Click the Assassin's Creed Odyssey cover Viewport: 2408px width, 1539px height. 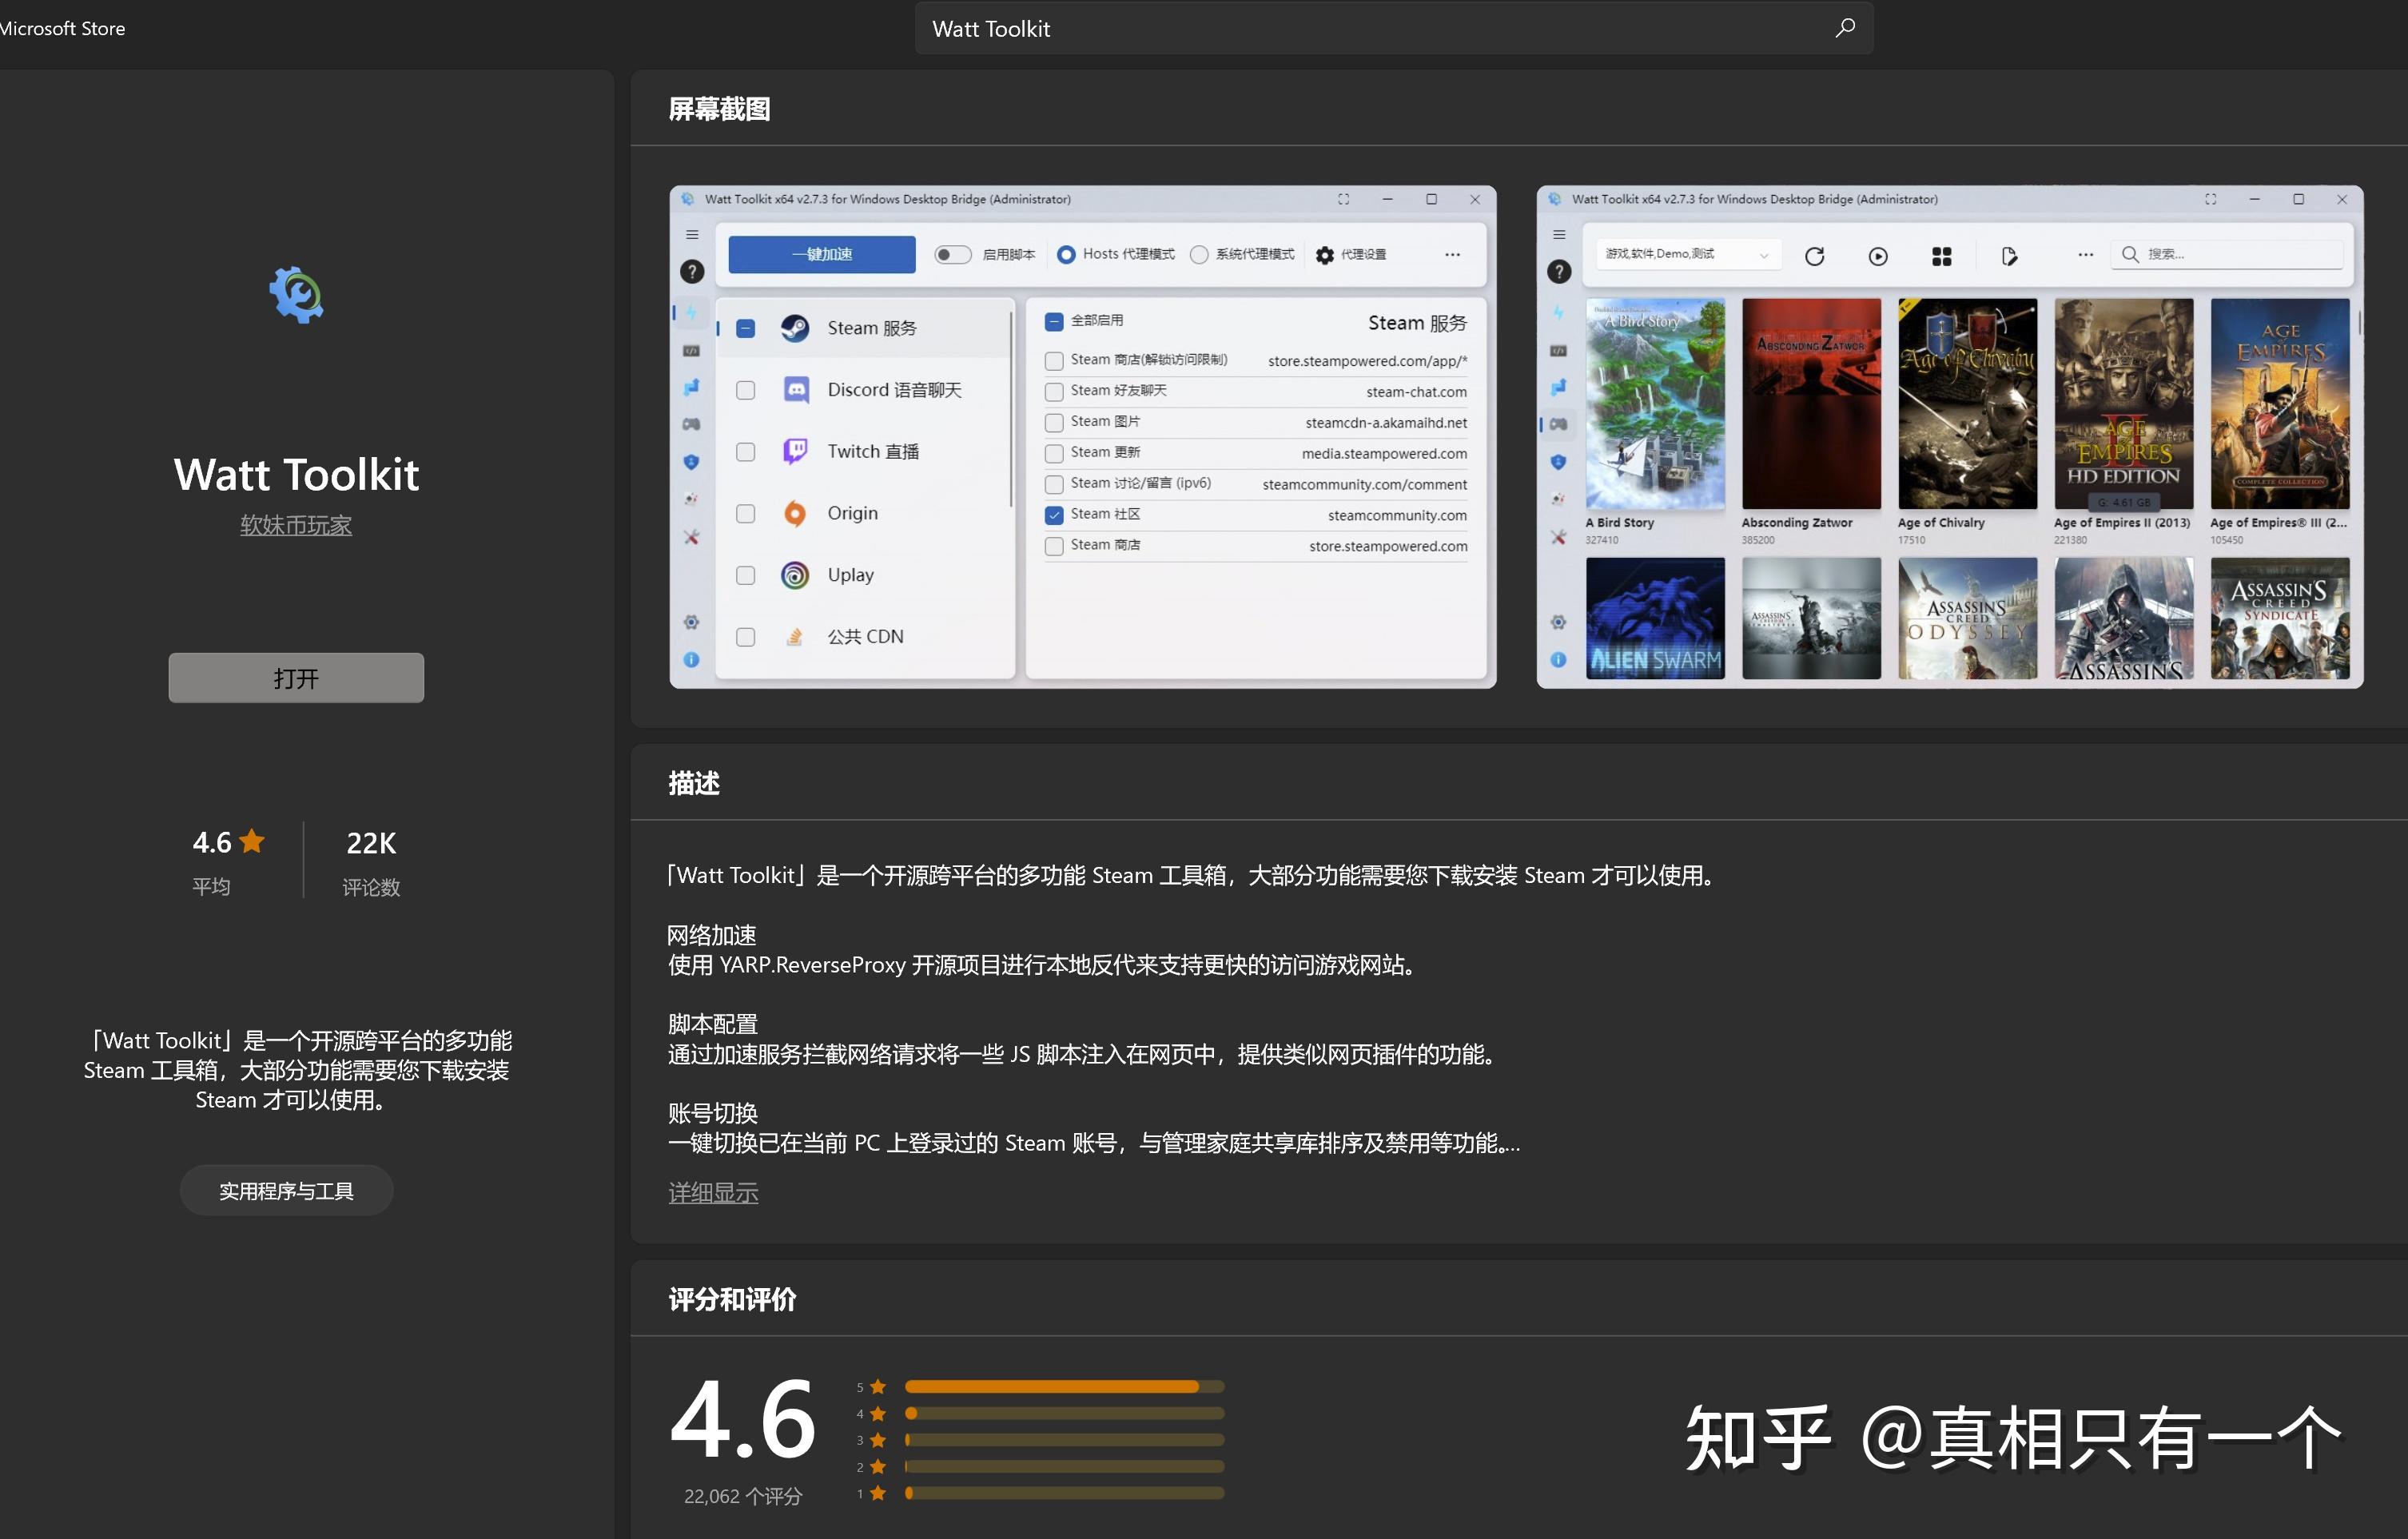1967,618
